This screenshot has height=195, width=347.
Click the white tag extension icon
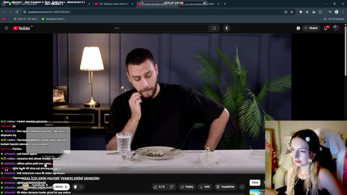301,12
